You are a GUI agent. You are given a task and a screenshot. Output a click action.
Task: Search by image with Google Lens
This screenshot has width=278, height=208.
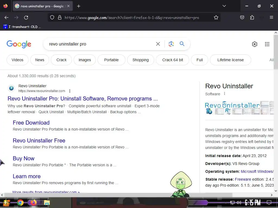pos(171,44)
